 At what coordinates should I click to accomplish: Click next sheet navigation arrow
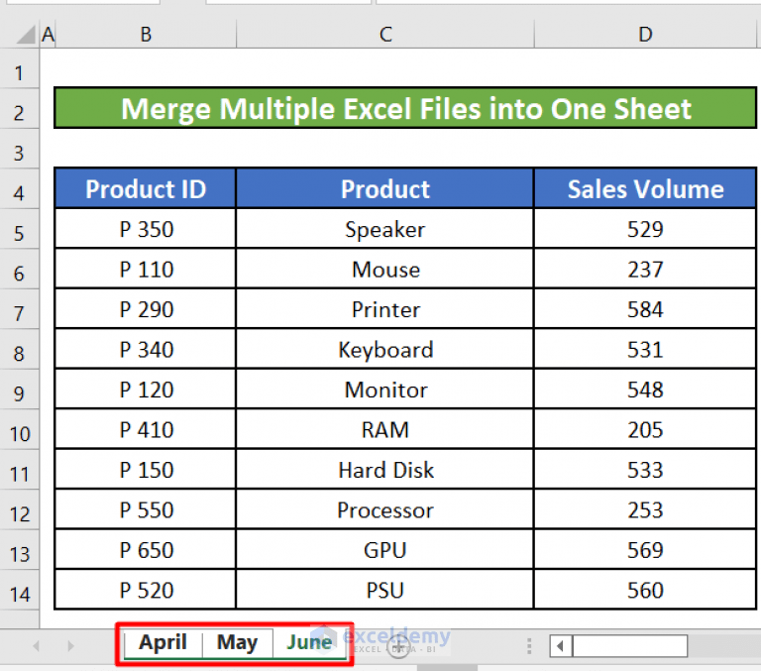[x=71, y=646]
